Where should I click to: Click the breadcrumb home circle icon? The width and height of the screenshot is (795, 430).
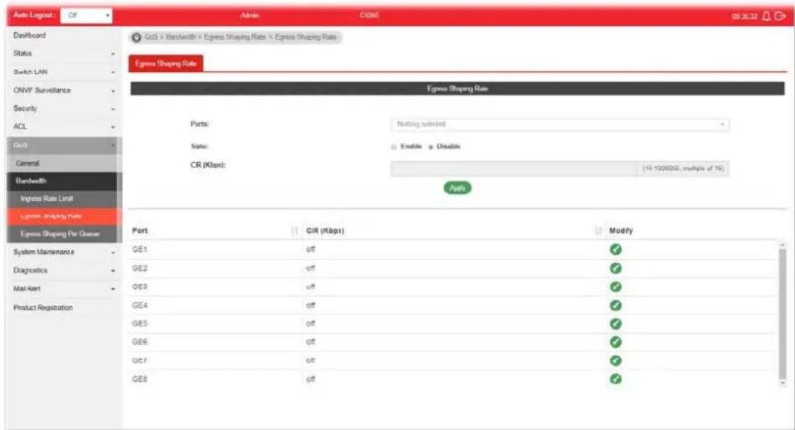(x=136, y=38)
